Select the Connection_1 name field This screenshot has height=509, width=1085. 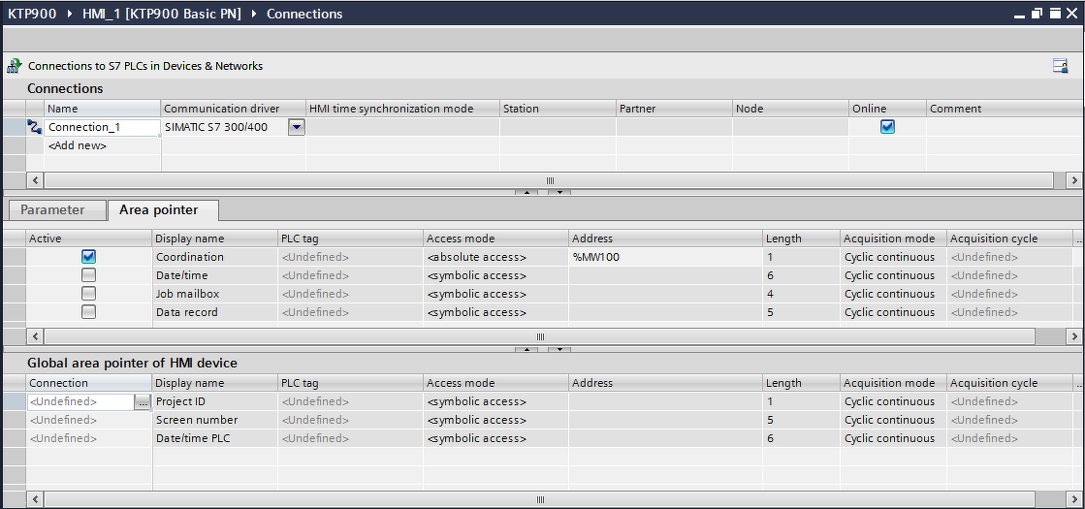point(102,127)
